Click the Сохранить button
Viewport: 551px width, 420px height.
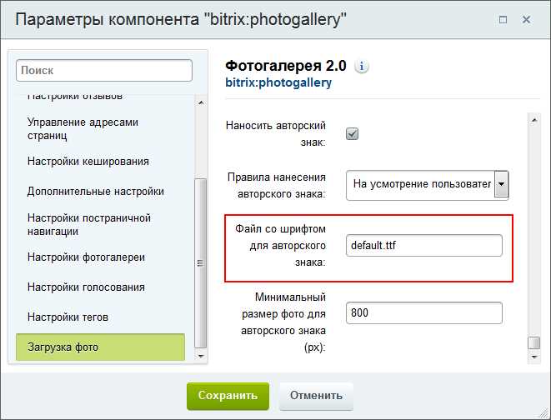point(228,396)
